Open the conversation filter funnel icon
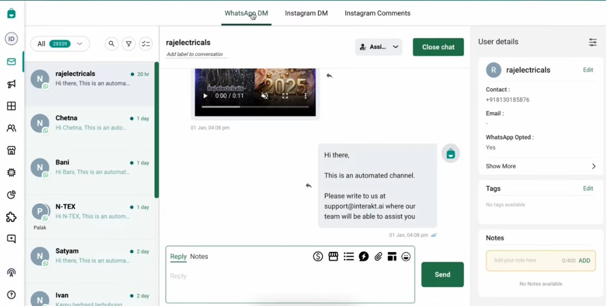The width and height of the screenshot is (606, 306). [x=129, y=44]
